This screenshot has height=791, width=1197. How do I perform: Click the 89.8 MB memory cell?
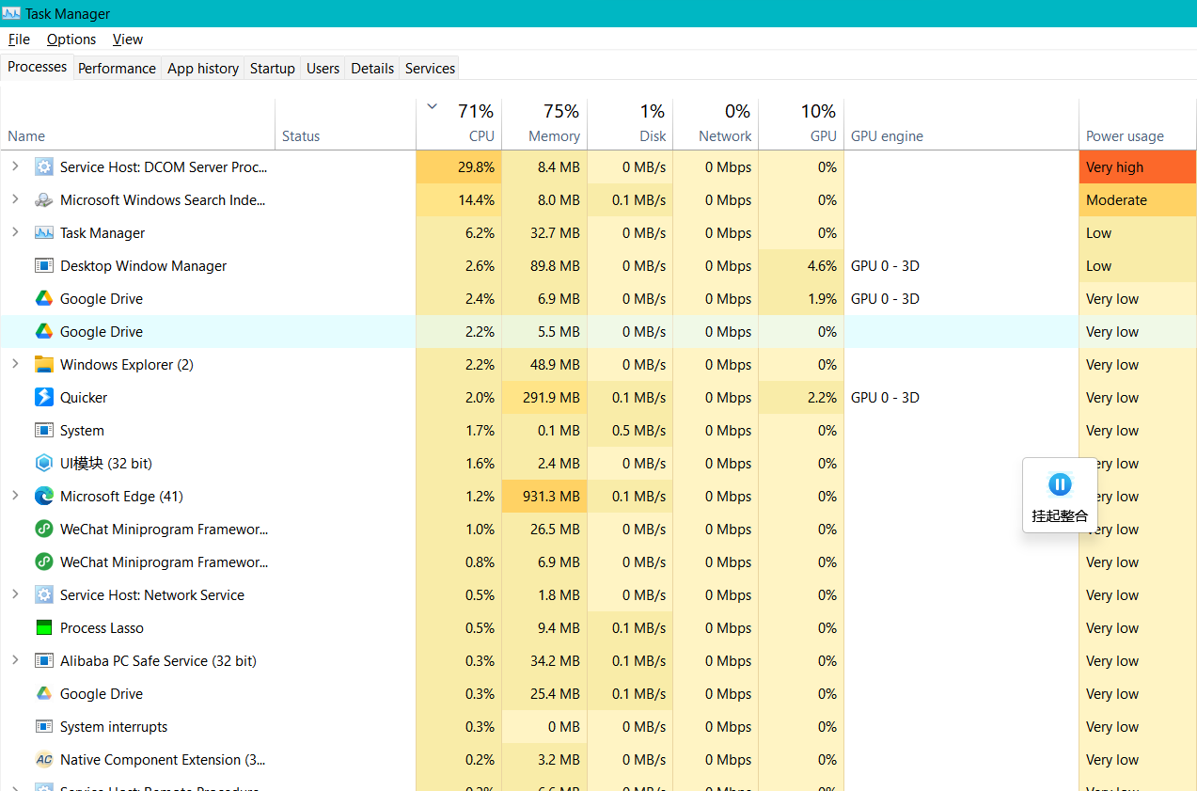click(544, 266)
